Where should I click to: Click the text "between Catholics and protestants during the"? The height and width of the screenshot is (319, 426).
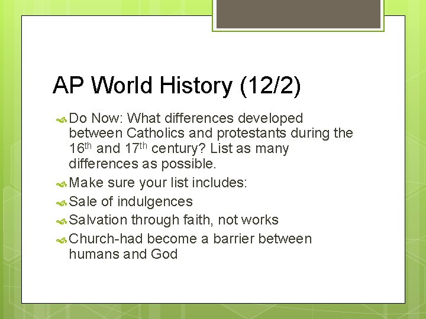[211, 133]
